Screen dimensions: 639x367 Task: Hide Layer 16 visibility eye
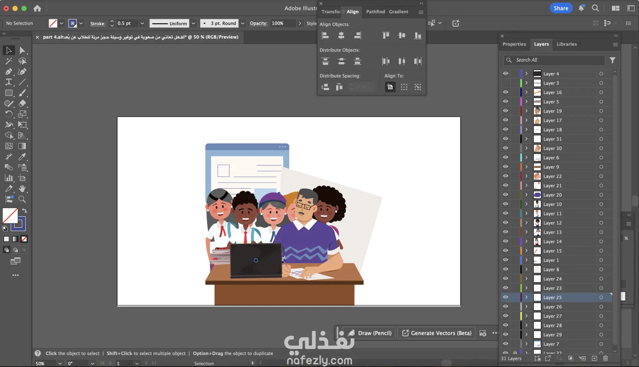pos(506,92)
